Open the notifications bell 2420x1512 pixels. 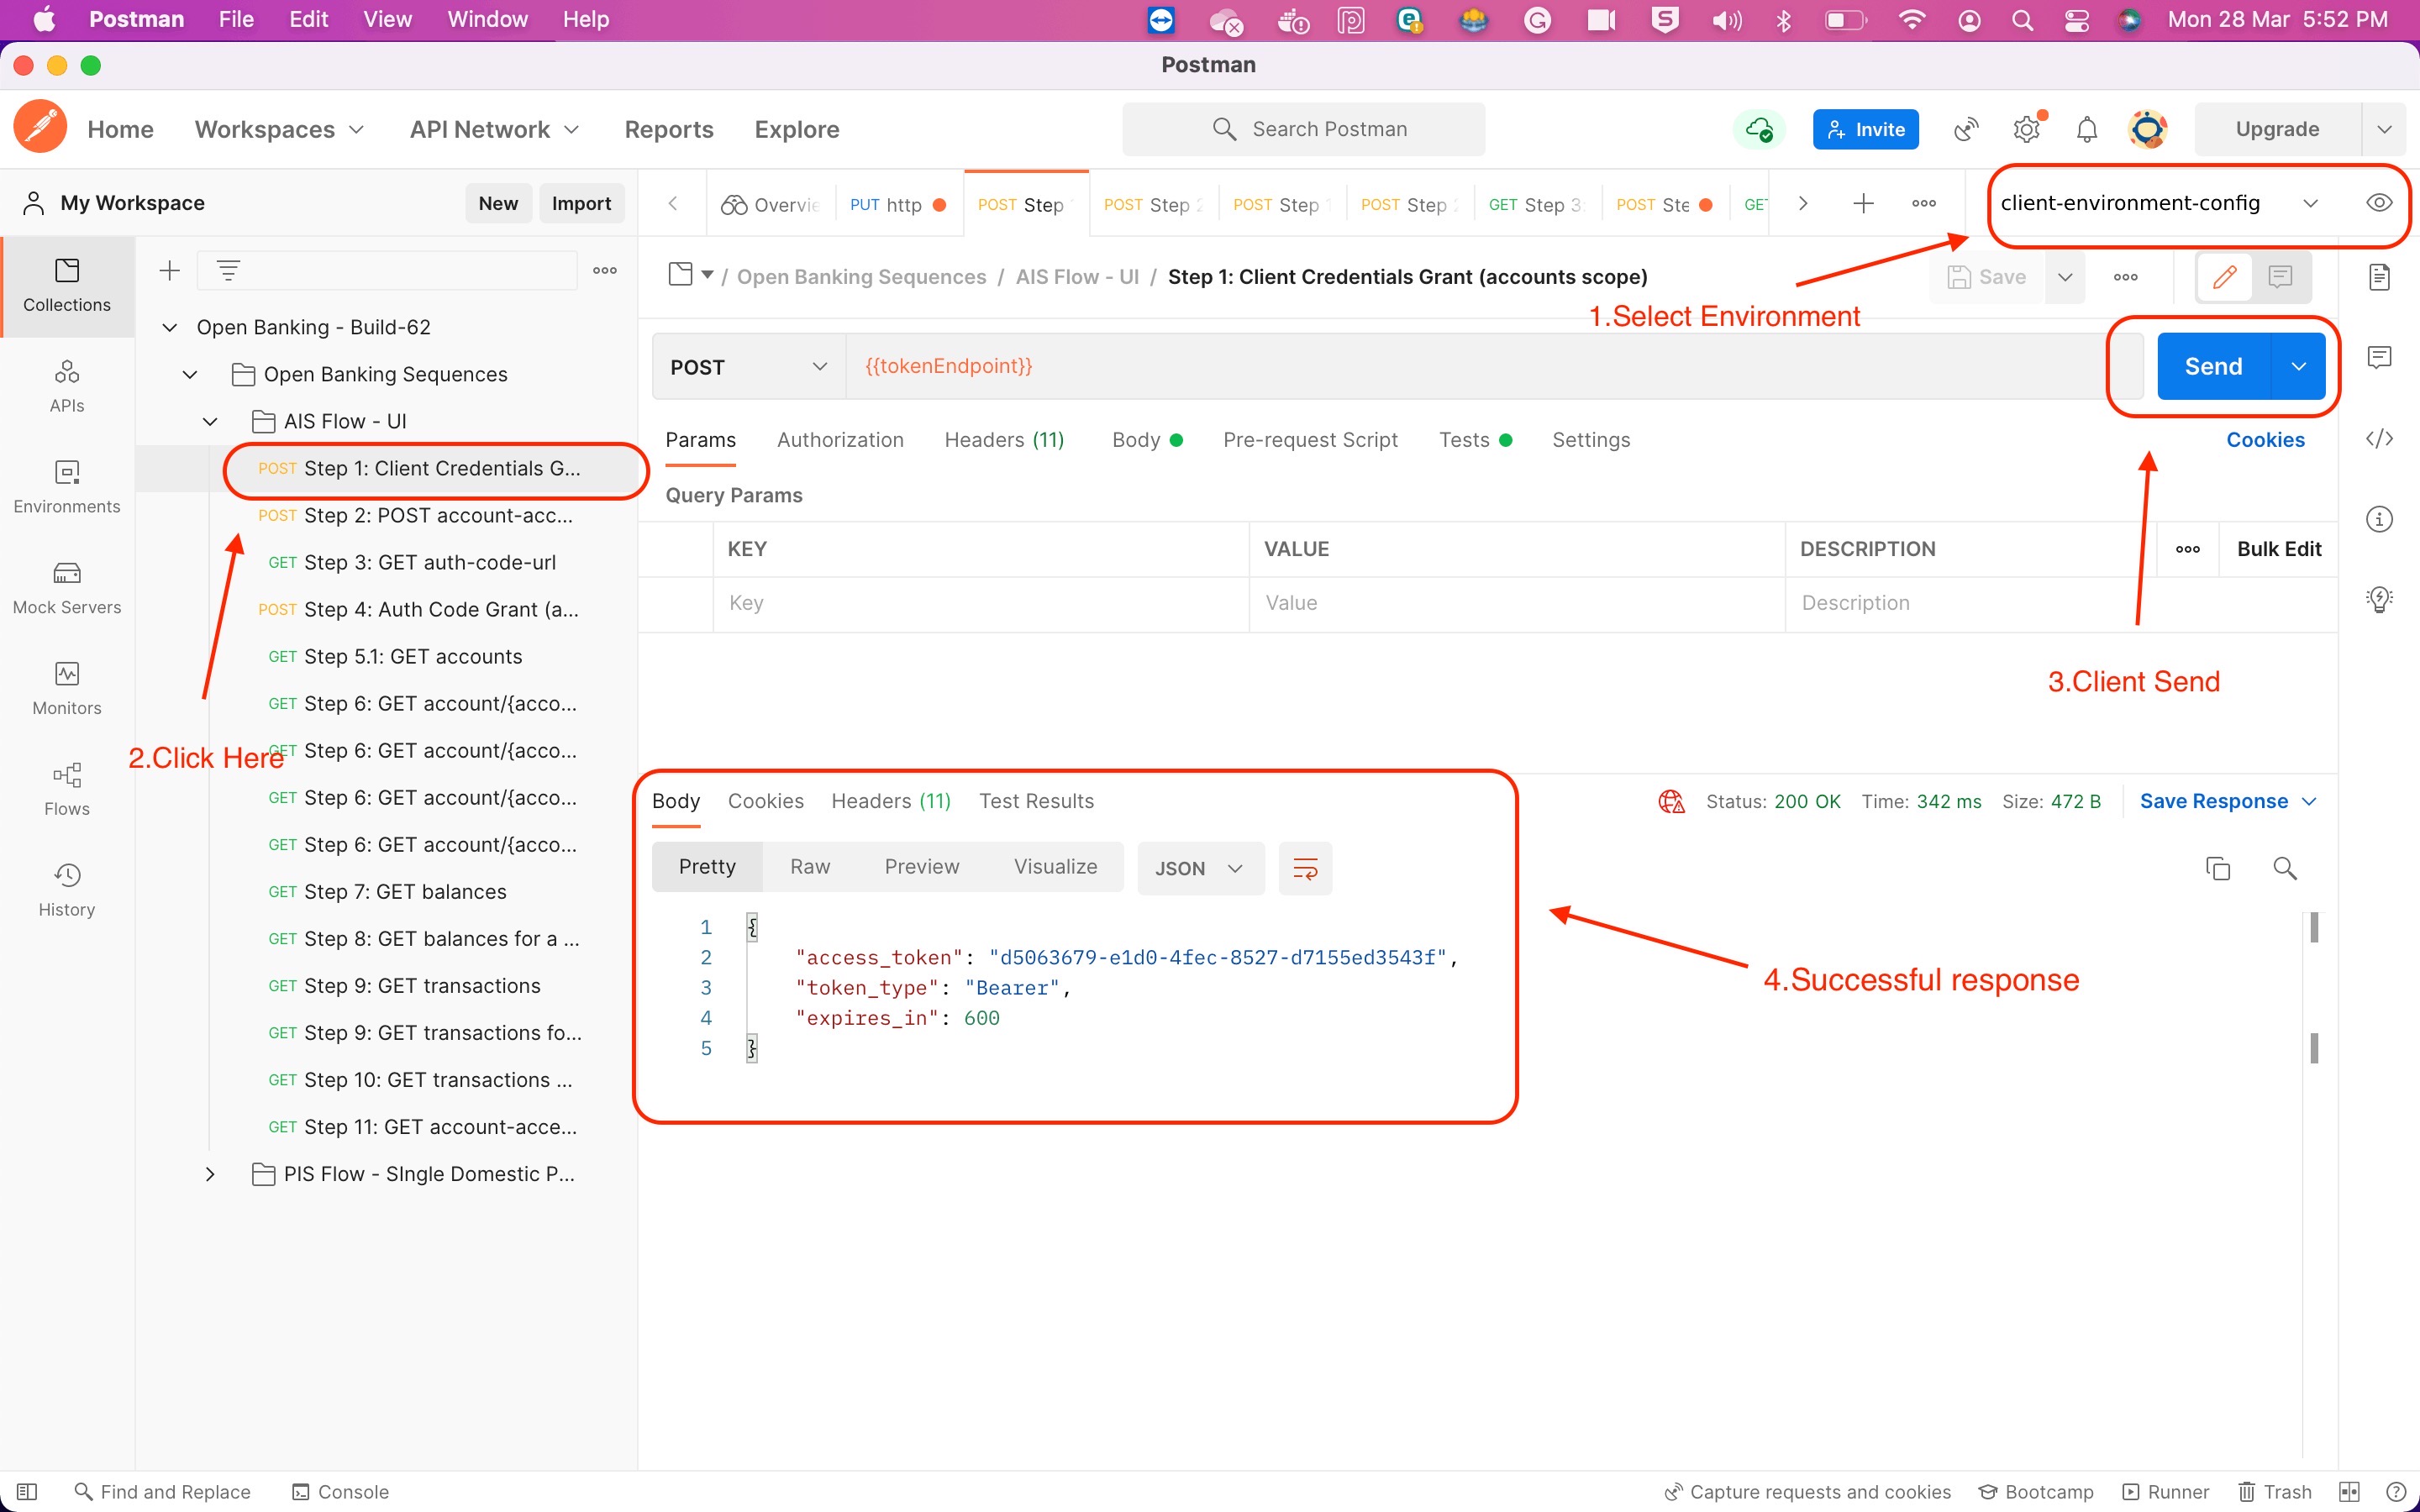tap(2086, 129)
